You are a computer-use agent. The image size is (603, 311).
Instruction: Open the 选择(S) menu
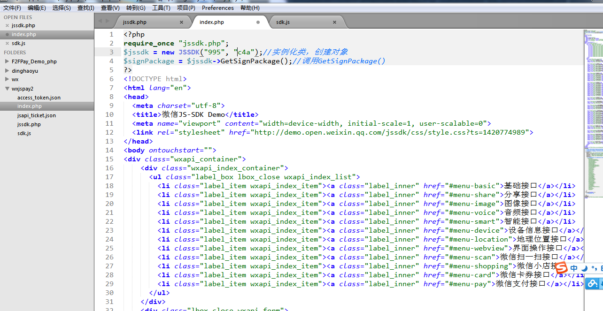(x=62, y=8)
